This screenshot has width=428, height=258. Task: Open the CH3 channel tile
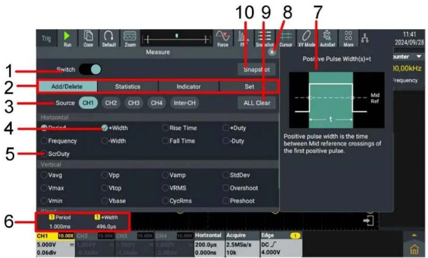click(x=134, y=244)
